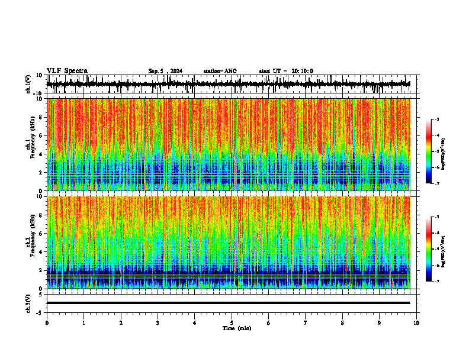Click time axis tick label "7"
469x362 pixels.
pyautogui.click(x=306, y=323)
